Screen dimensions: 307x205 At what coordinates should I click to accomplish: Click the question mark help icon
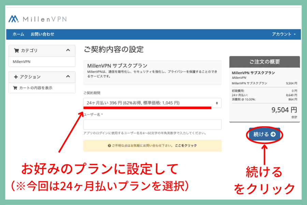109,146
